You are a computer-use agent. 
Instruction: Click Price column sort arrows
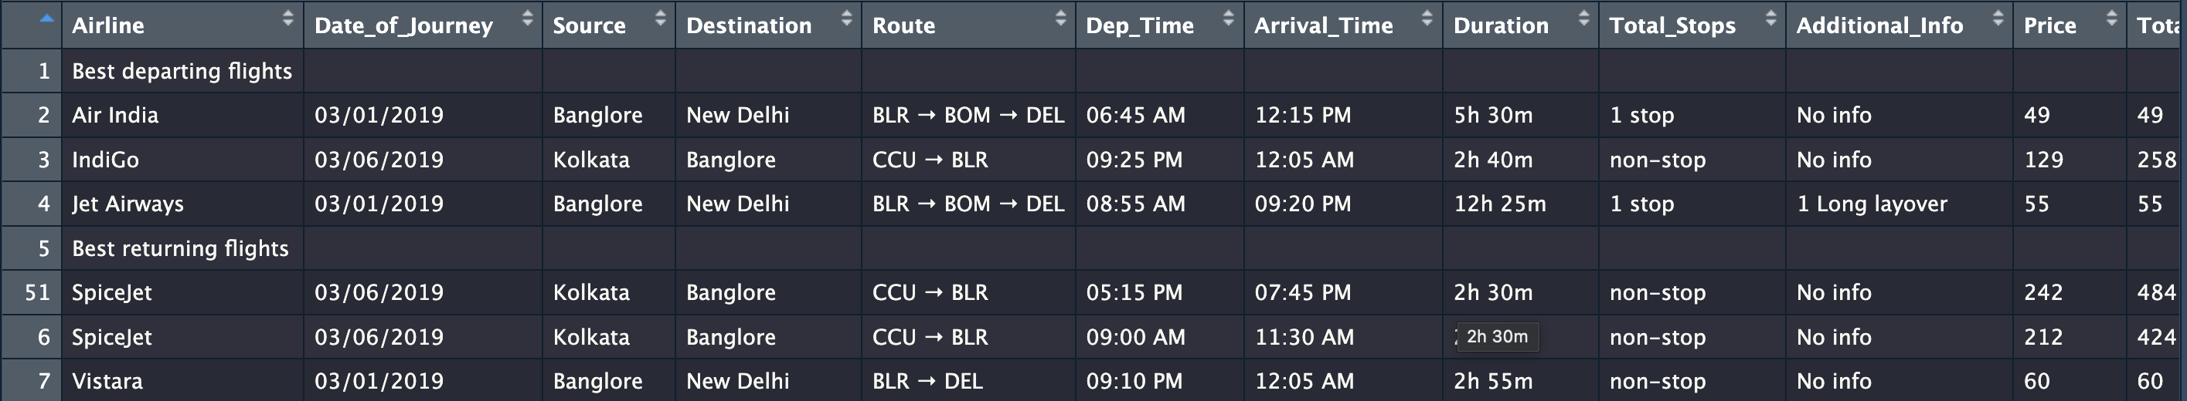coord(2111,18)
